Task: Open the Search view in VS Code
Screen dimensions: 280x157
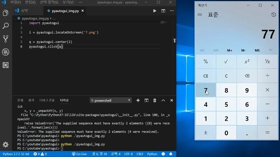Action: [x=6, y=26]
